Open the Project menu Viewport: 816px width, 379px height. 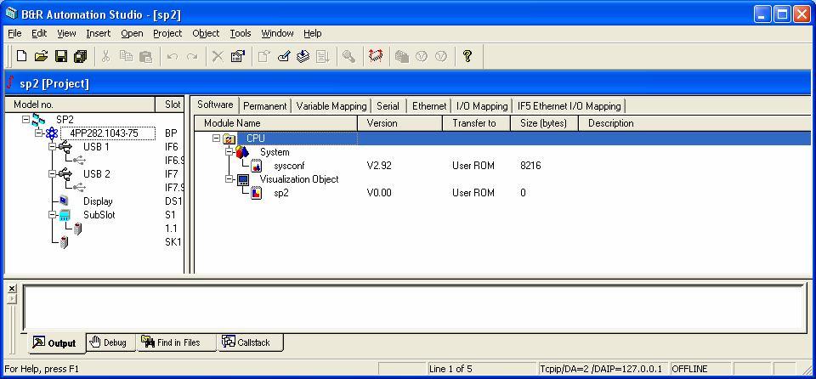pos(167,33)
